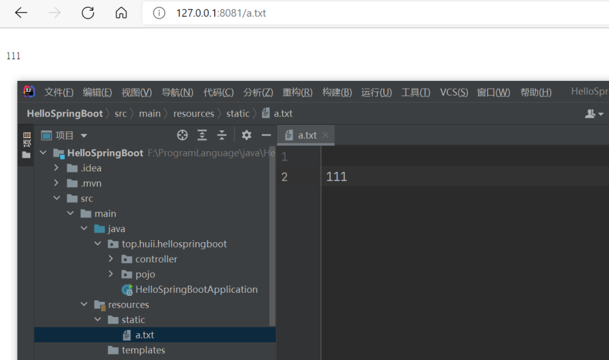Open the 文件(F) menu

[x=59, y=92]
